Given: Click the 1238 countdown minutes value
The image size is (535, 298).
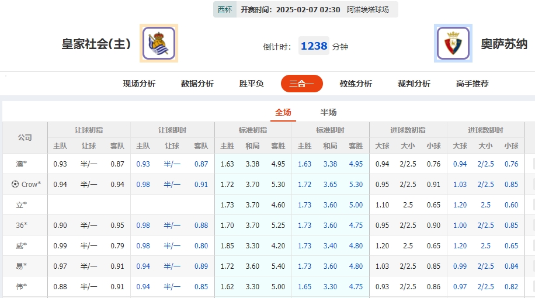Looking at the screenshot, I should (314, 46).
